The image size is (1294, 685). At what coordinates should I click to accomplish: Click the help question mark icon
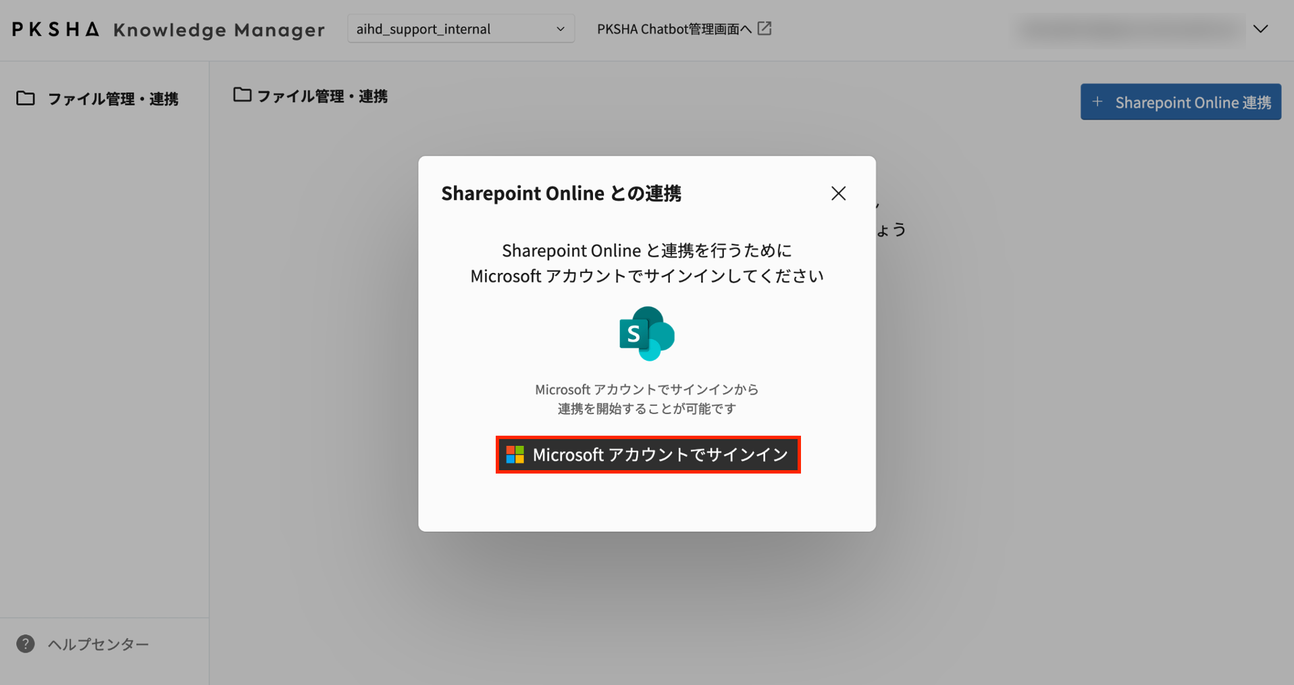(x=26, y=644)
